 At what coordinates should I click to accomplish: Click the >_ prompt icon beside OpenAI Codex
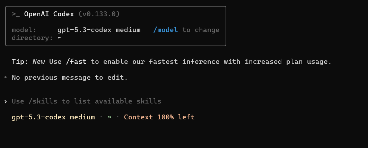pyautogui.click(x=16, y=14)
